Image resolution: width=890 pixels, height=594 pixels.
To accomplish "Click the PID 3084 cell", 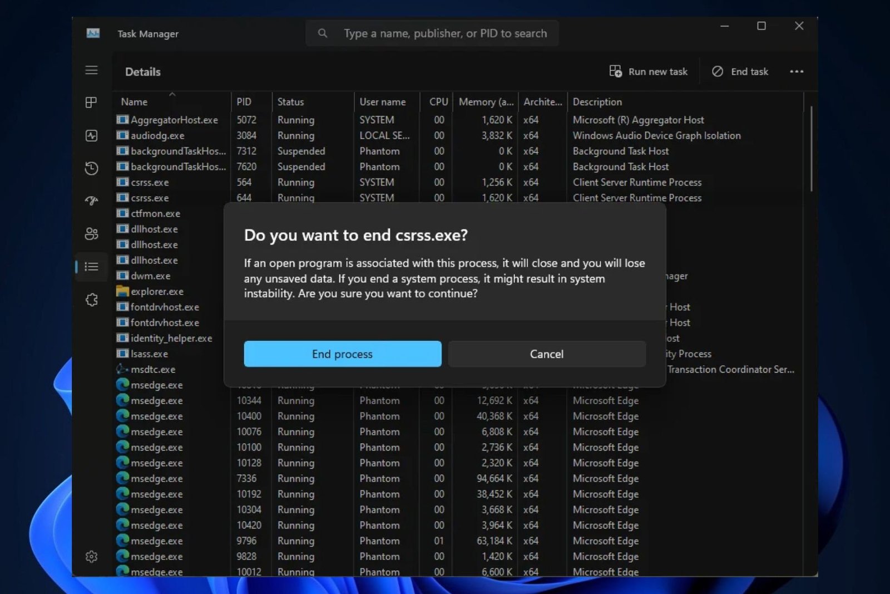I will click(x=246, y=135).
